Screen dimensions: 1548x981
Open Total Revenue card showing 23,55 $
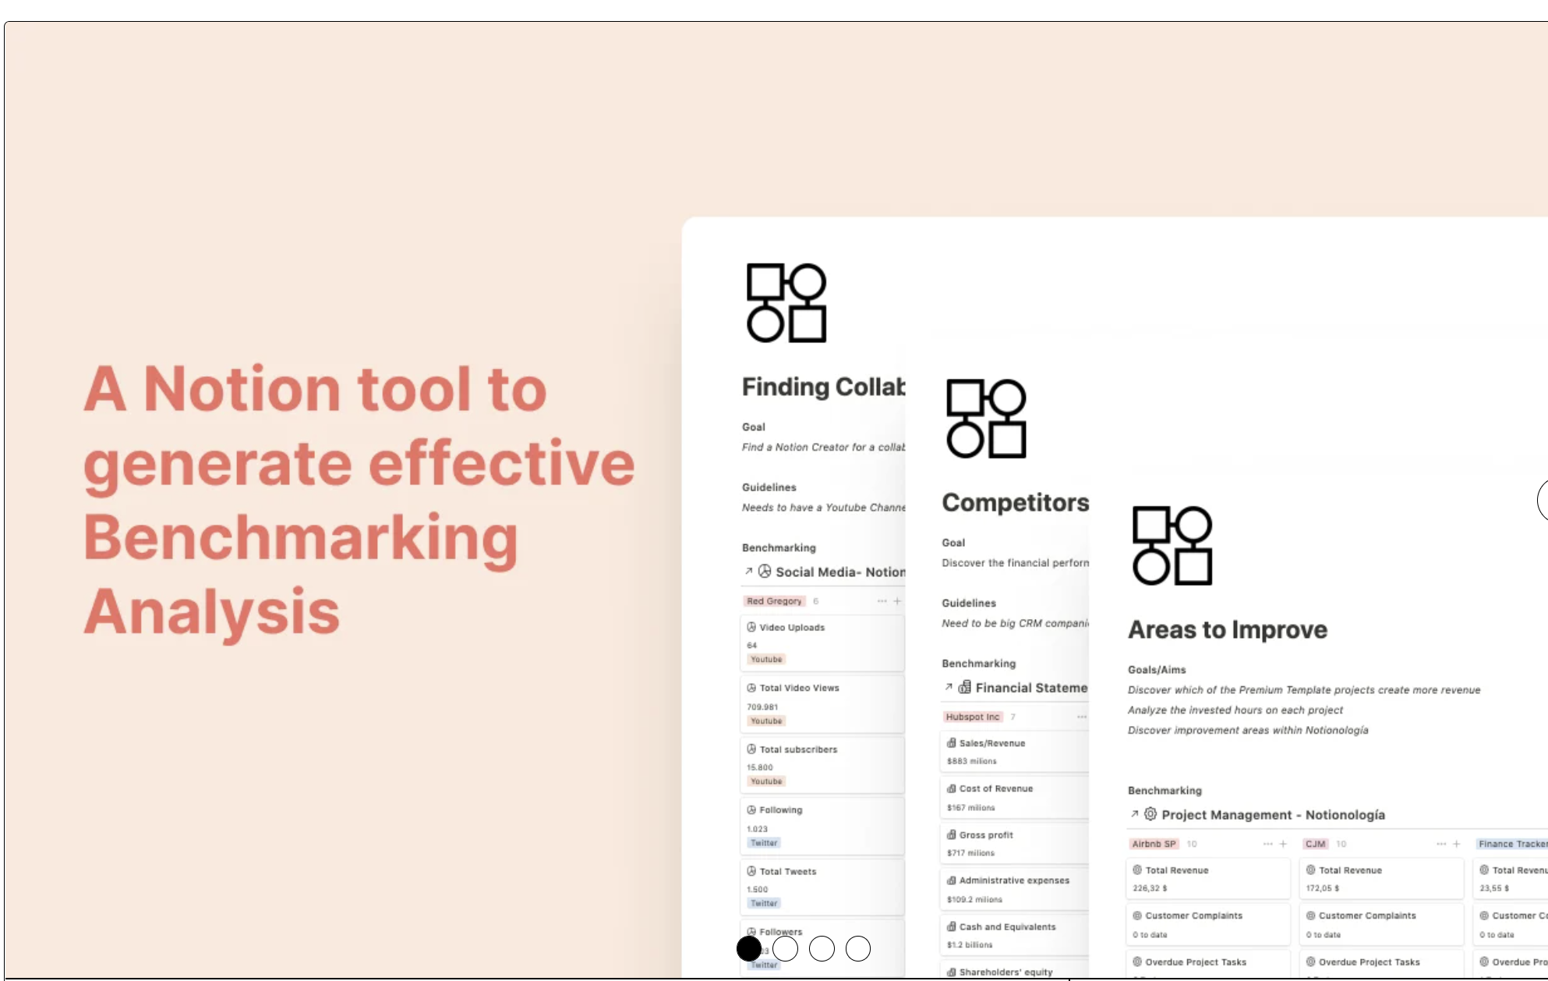coord(1511,878)
